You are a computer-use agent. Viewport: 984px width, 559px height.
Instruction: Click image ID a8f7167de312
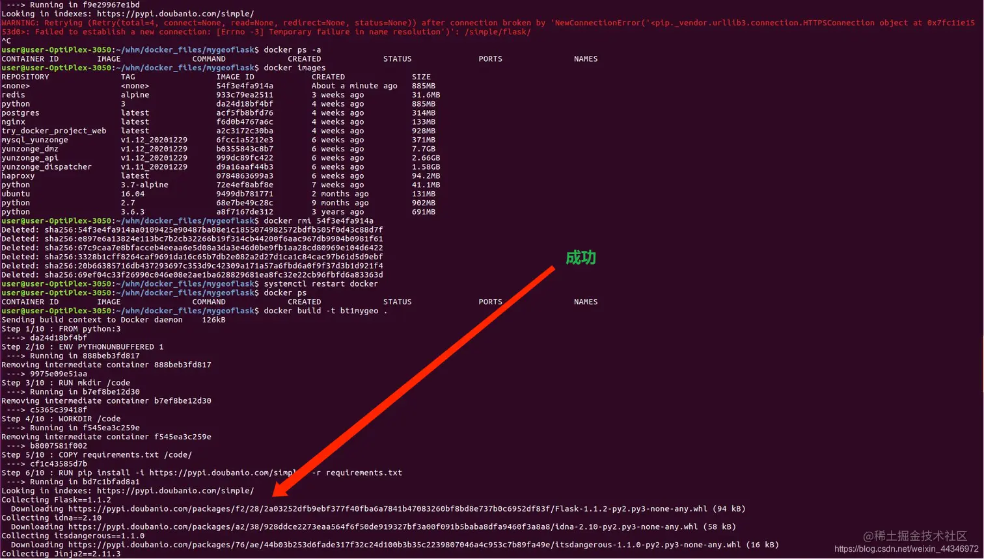tap(245, 213)
